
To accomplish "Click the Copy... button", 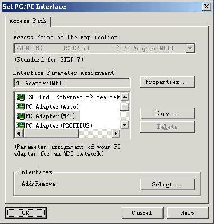I will pos(168,113).
